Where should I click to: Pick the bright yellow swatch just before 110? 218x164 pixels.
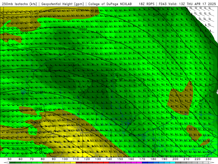click(x=73, y=163)
